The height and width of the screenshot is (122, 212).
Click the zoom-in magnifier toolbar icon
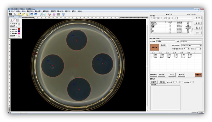click(32, 14)
